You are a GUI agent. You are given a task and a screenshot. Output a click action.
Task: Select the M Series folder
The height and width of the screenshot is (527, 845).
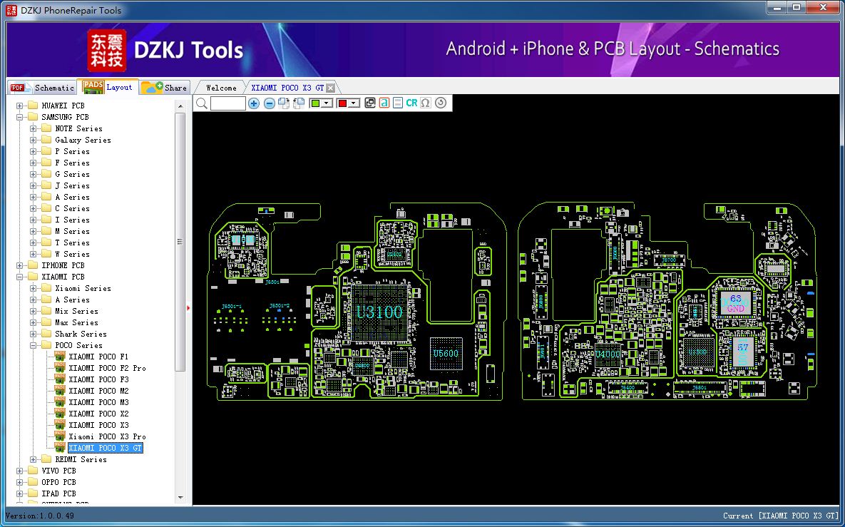(x=72, y=231)
